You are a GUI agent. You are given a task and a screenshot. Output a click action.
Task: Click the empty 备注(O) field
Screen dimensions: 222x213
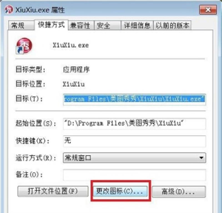134,175
